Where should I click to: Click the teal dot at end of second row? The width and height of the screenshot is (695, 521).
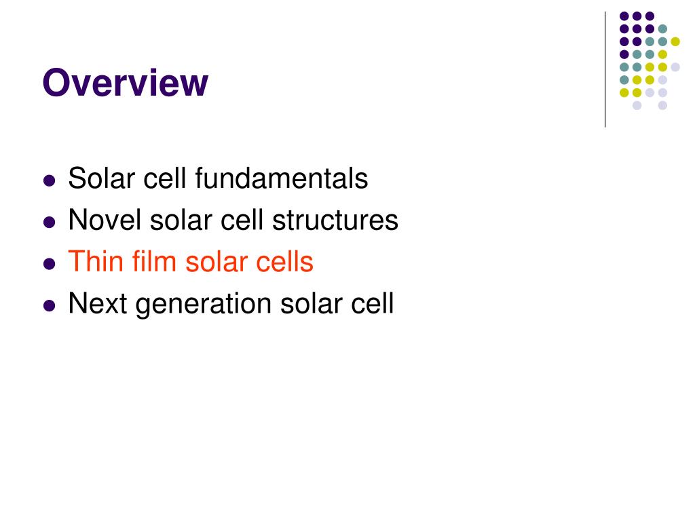pyautogui.click(x=662, y=29)
